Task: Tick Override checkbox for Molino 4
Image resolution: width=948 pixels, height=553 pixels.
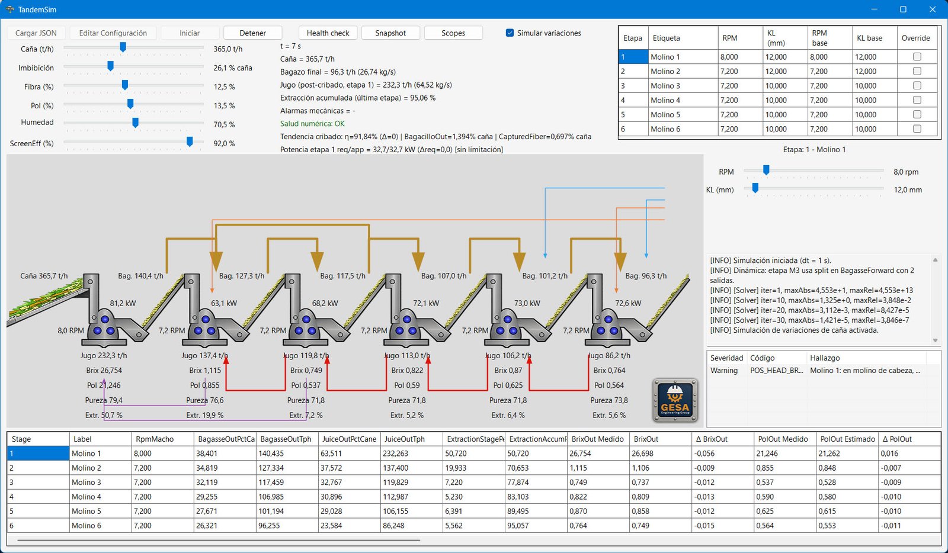Action: tap(917, 100)
